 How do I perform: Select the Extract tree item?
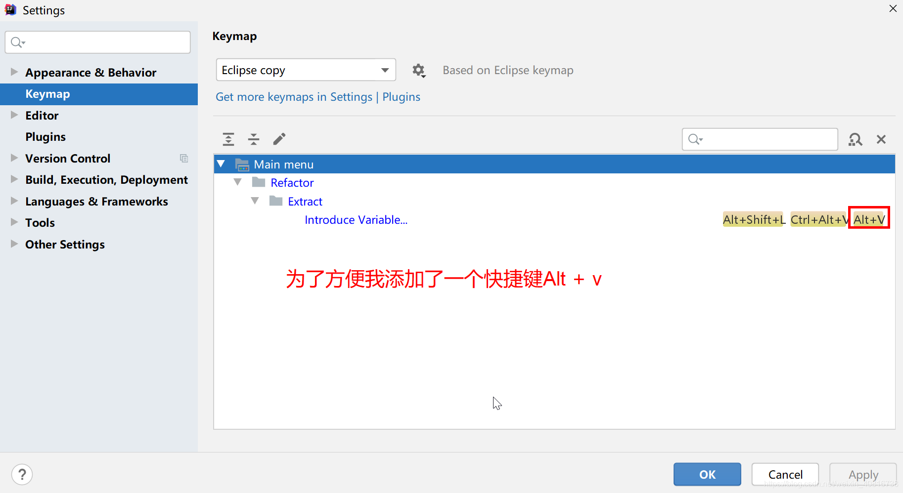[x=305, y=202]
